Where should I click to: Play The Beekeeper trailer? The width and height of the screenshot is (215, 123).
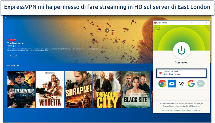[x=107, y=30]
